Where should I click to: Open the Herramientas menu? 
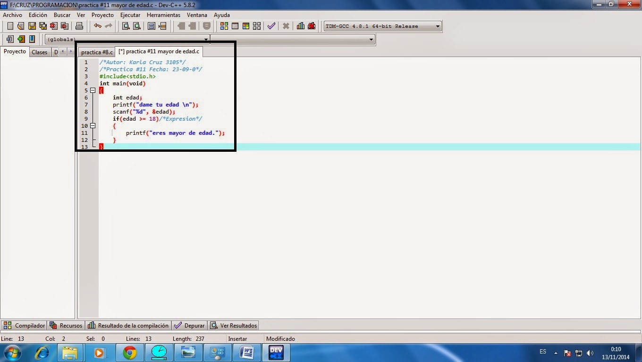(x=163, y=15)
